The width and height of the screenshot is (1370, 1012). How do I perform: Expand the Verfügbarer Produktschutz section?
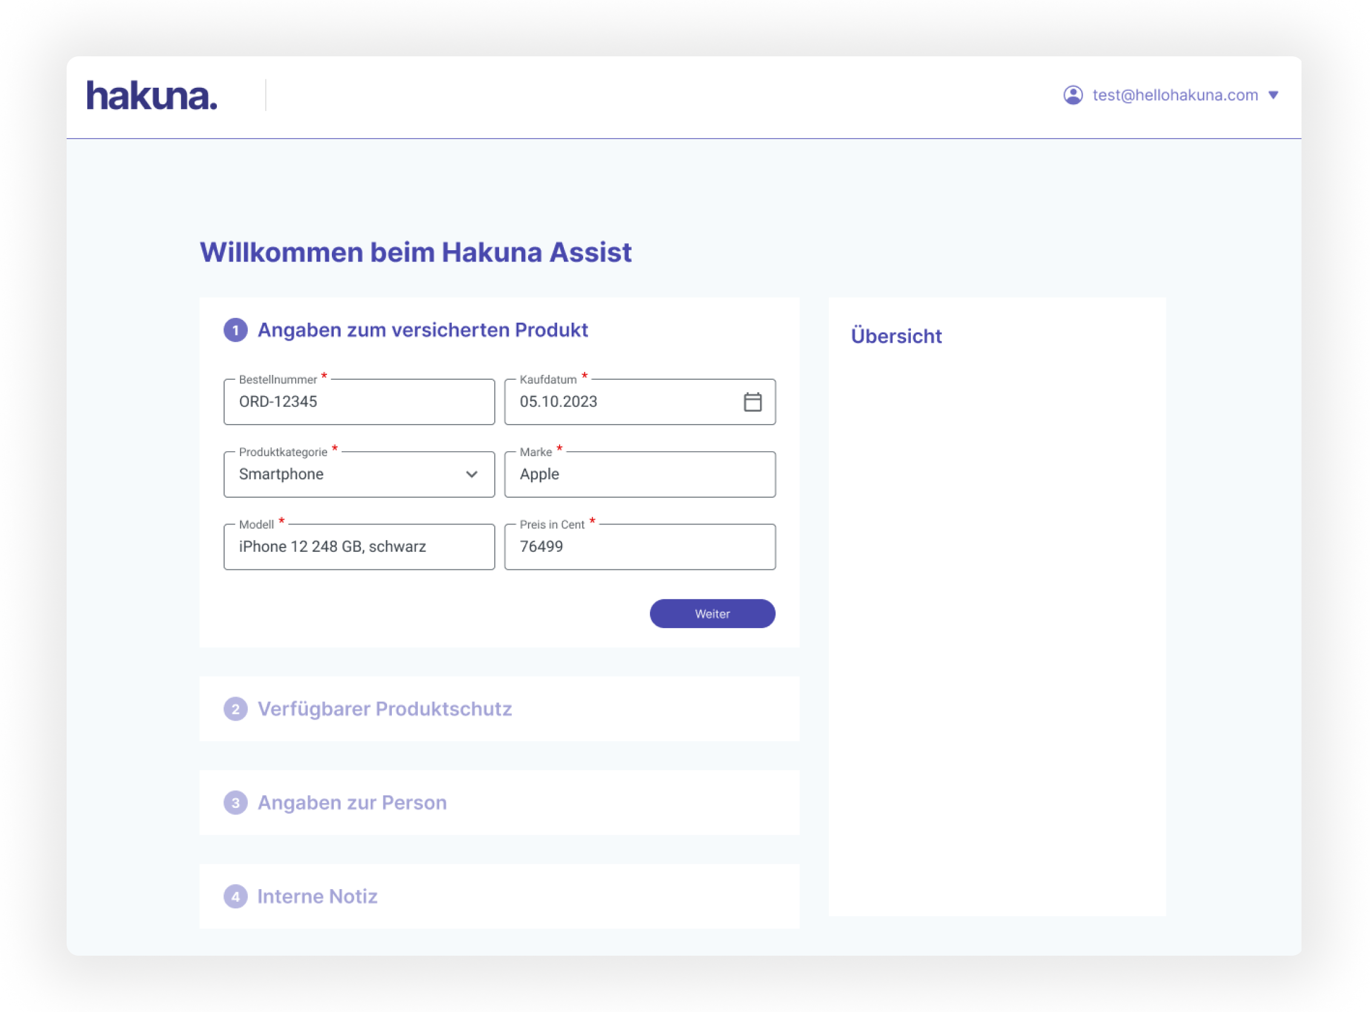pos(384,709)
